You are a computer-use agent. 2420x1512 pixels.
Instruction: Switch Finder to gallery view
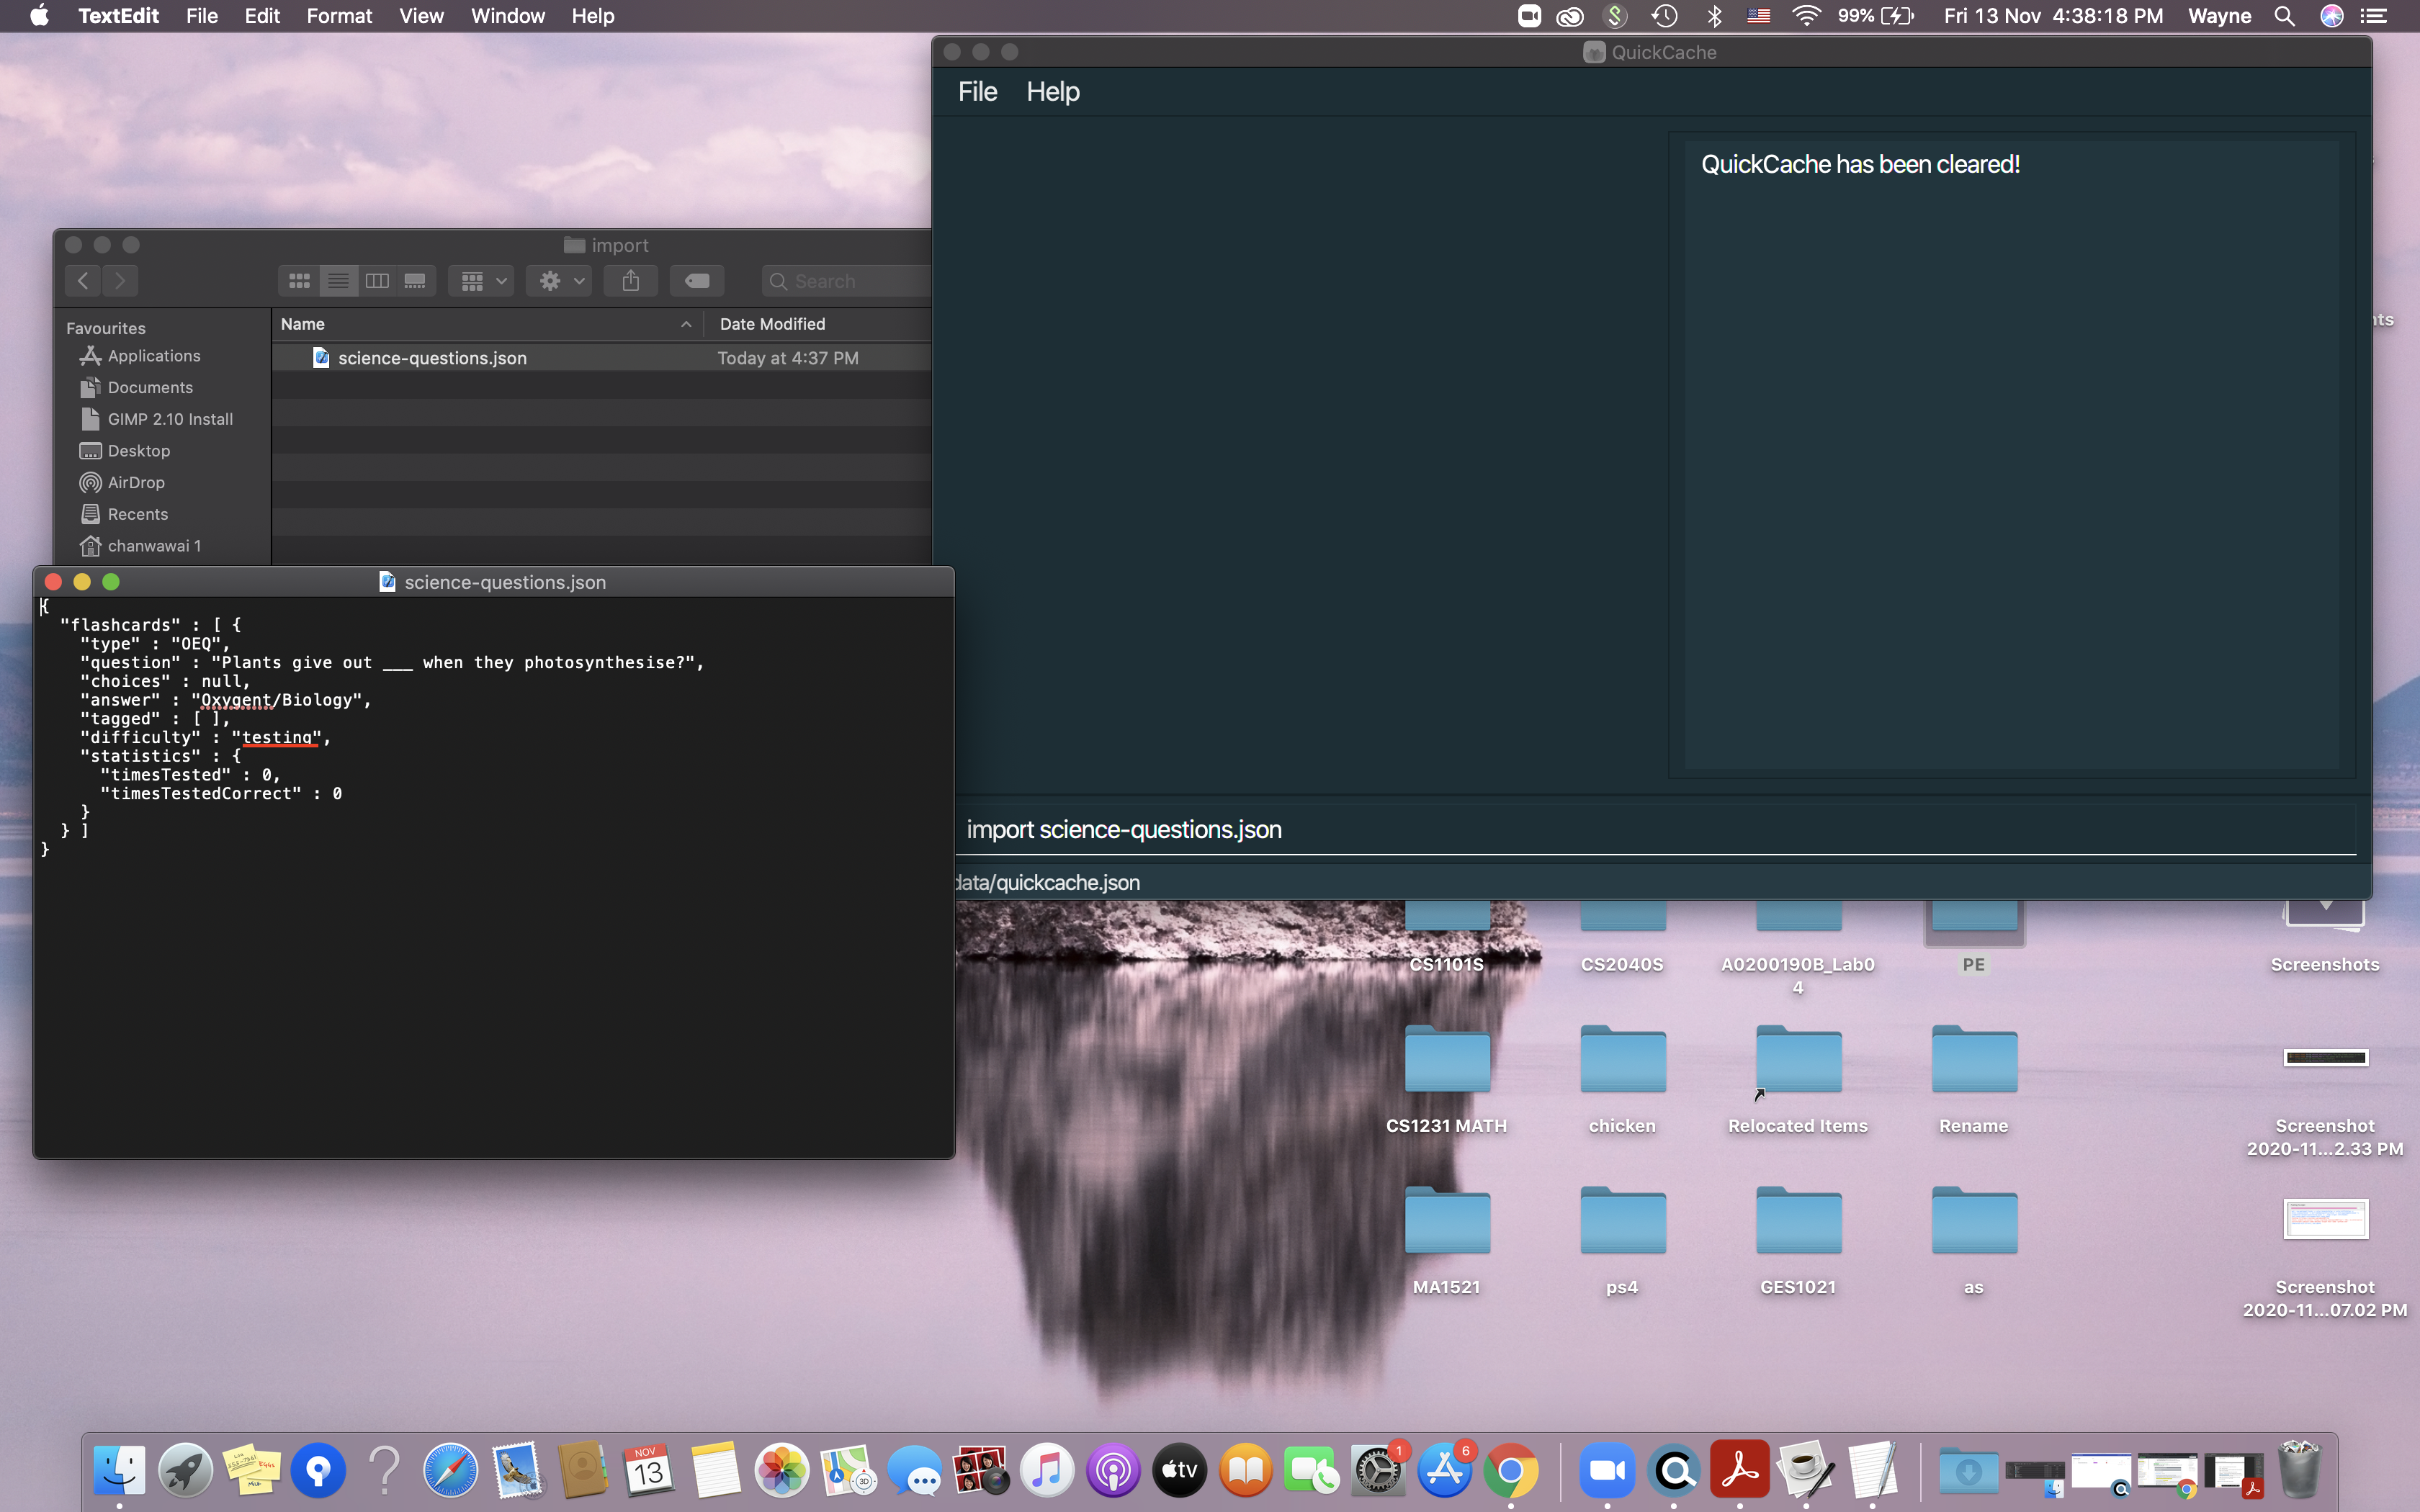coord(415,281)
